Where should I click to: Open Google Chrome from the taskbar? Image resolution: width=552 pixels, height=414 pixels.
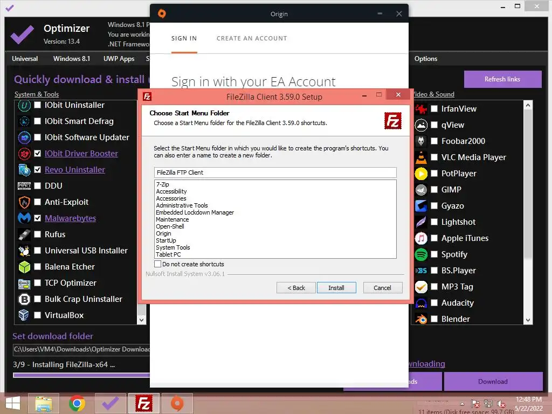click(77, 403)
